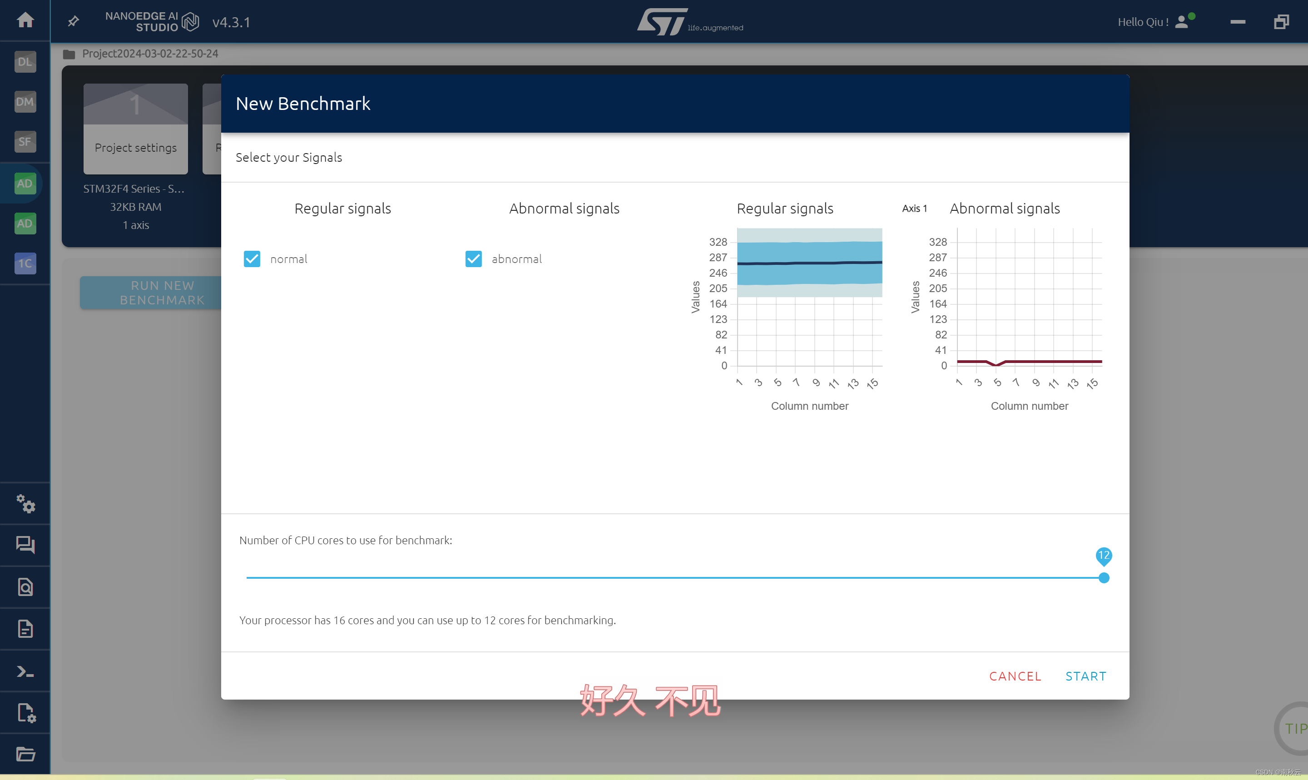Uncheck the normal signal checkbox
The width and height of the screenshot is (1308, 780).
coord(252,259)
